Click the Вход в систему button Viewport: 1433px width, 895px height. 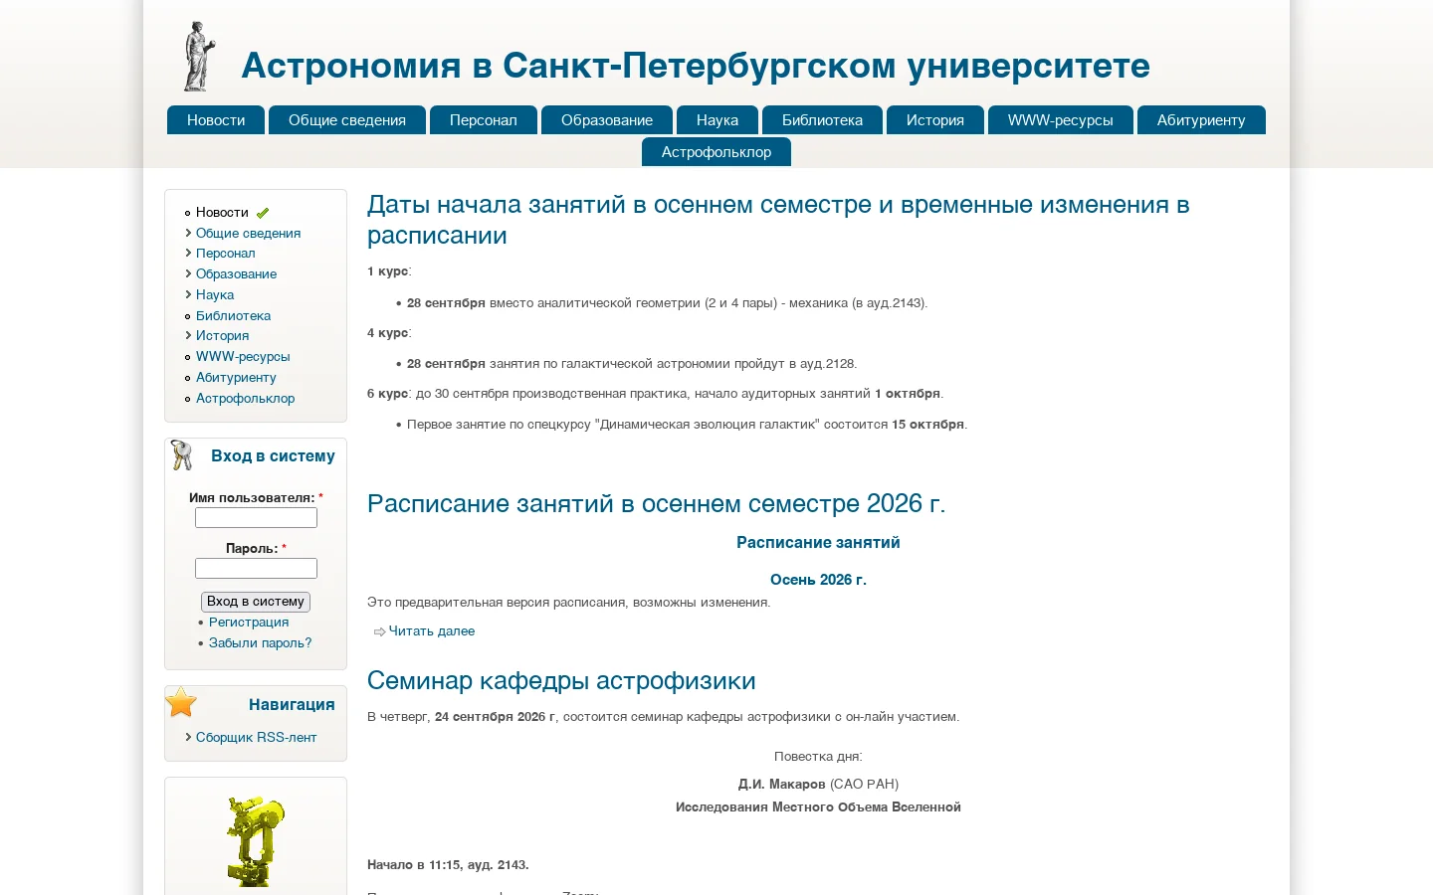[x=256, y=602]
